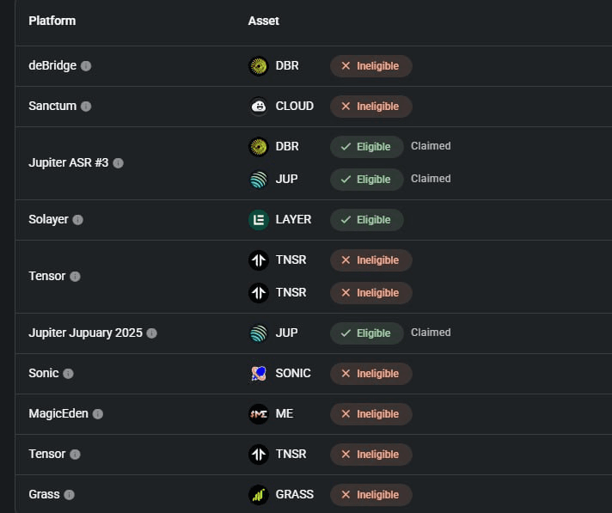612x513 pixels.
Task: Click the TNSR icon below MagicEden row
Action: (x=259, y=455)
